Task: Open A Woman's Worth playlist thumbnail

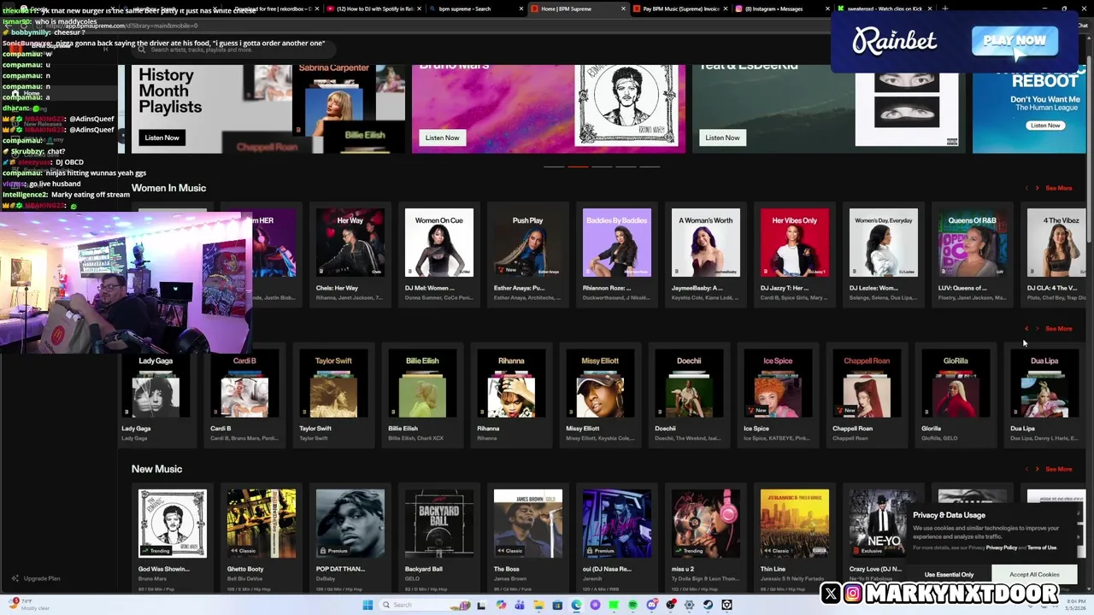Action: pyautogui.click(x=706, y=243)
